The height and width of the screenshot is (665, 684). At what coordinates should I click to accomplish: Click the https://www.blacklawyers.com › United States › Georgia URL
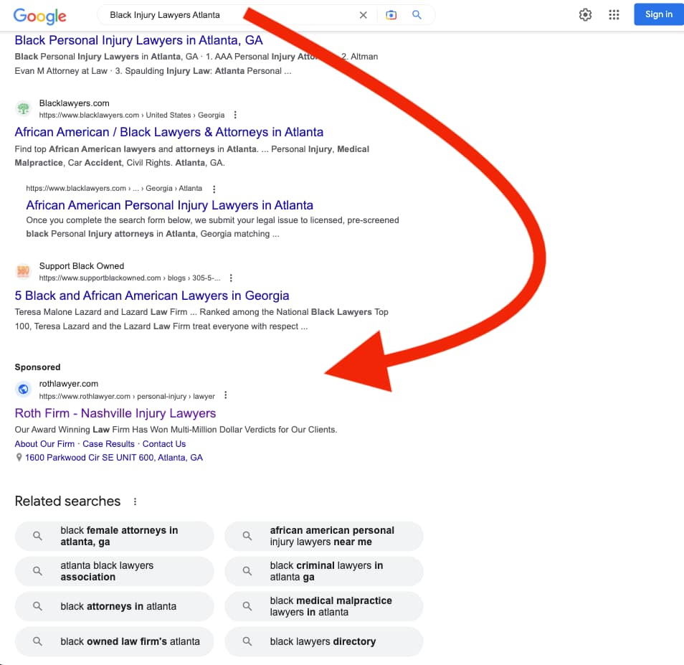[132, 115]
